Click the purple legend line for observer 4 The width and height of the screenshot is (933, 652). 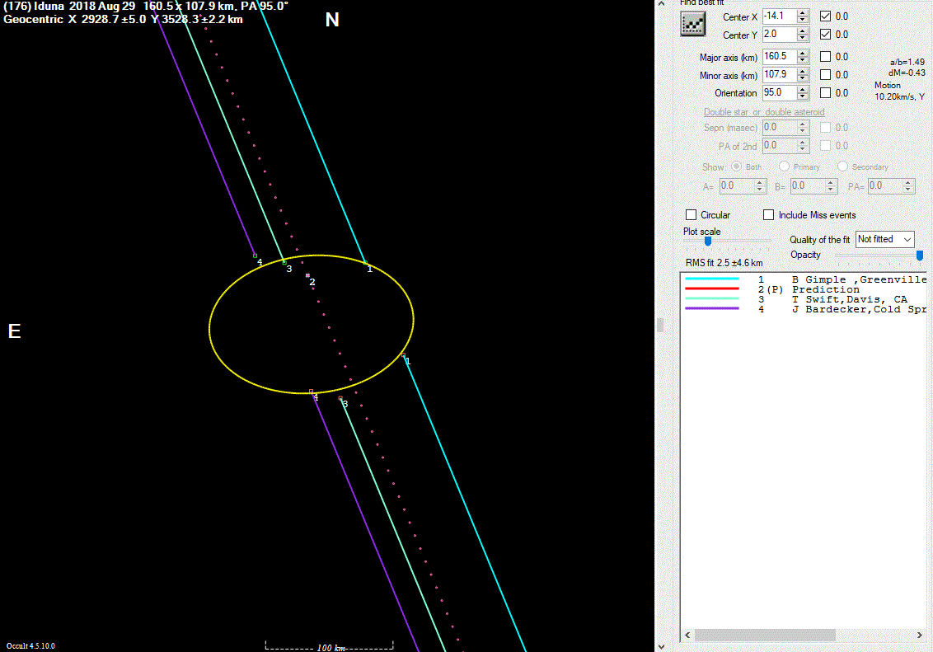click(x=712, y=309)
